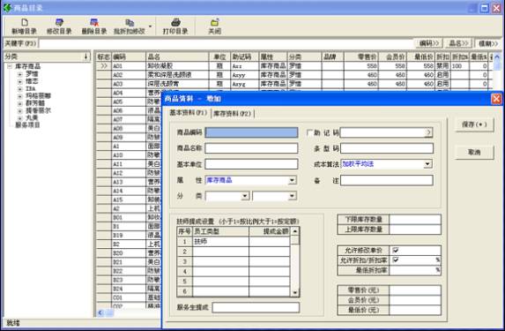Click the 下限库存数量 value cell
Image resolution: width=505 pixels, height=331 pixels.
(415, 220)
